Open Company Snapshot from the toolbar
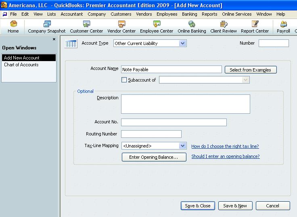The image size is (297, 217). click(x=46, y=27)
